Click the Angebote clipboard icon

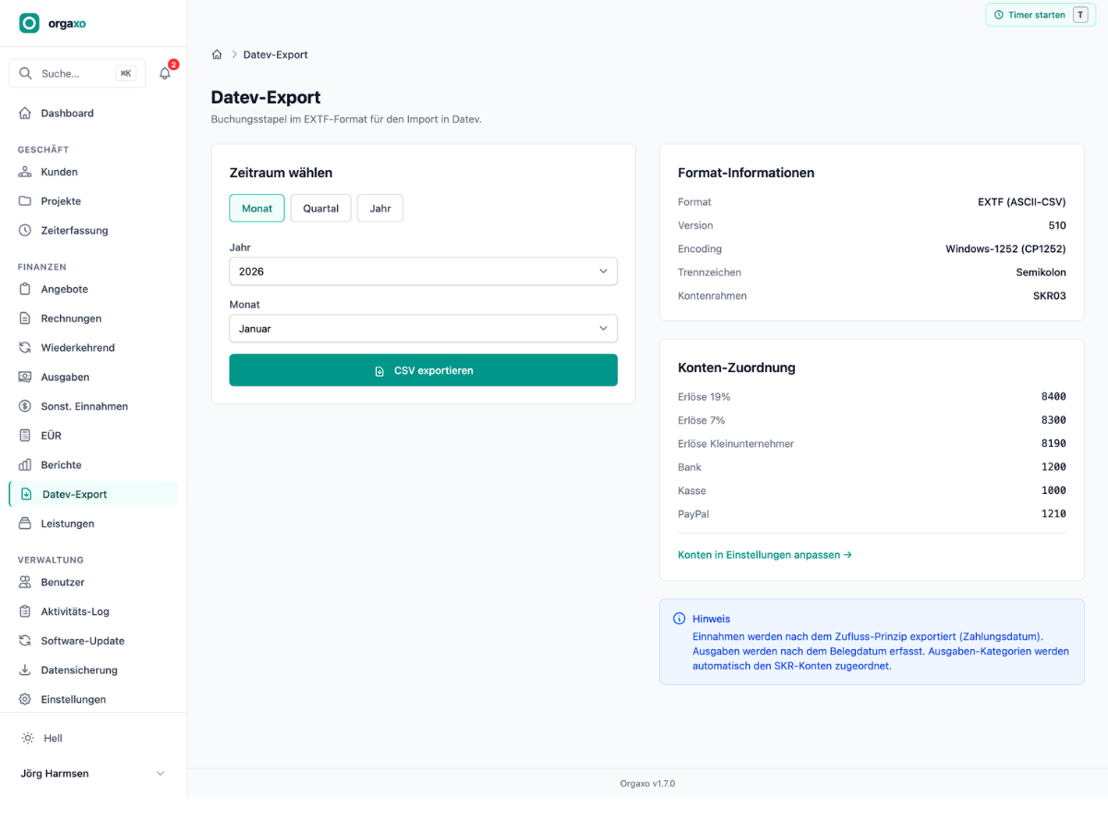tap(25, 289)
